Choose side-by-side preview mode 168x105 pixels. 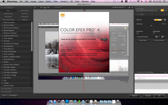[48, 8]
